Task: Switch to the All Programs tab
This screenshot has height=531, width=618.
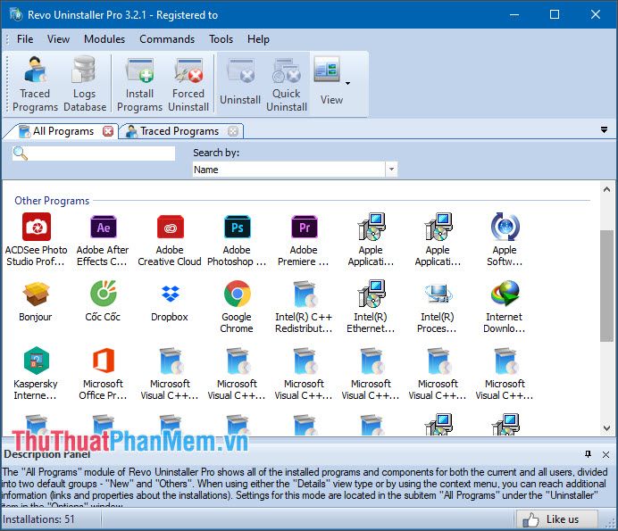Action: tap(63, 131)
